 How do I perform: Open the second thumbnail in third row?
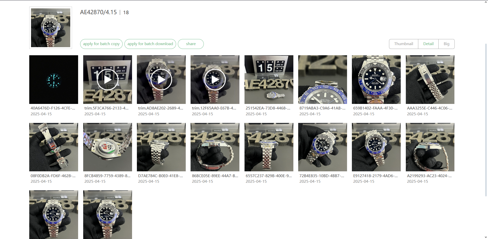tap(107, 215)
